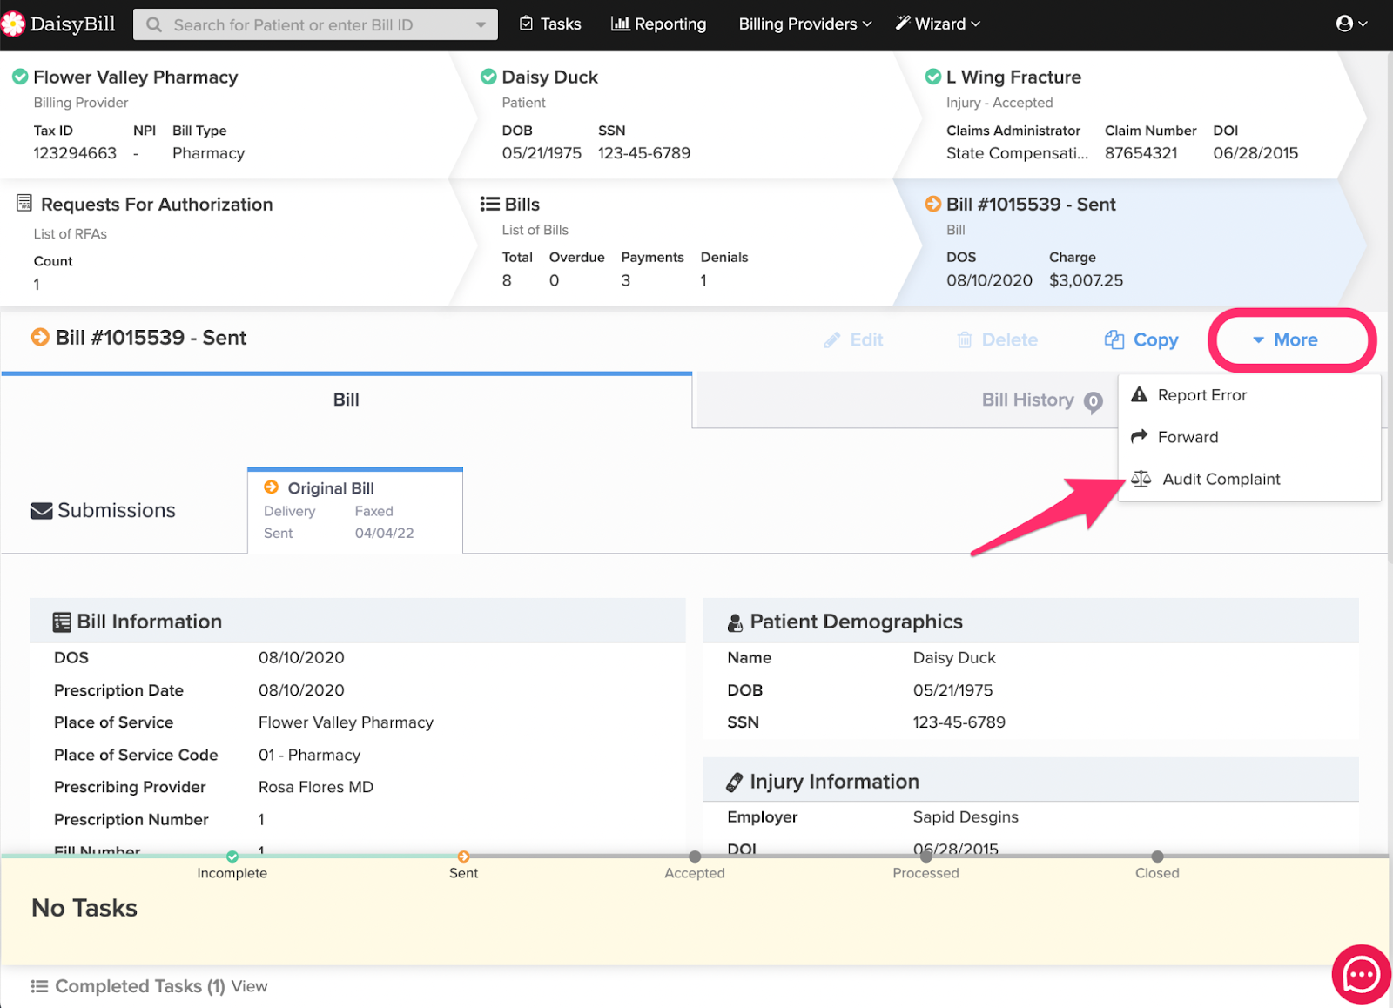Click the Place of Service Code value
Viewport: 1393px width, 1008px height.
309,755
